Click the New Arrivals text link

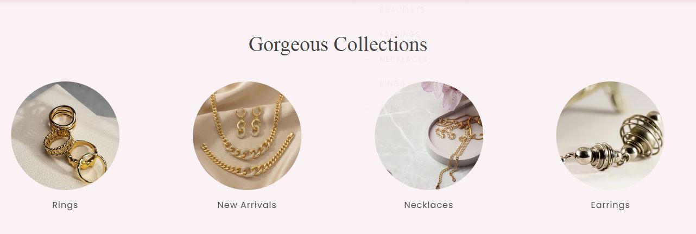click(247, 205)
